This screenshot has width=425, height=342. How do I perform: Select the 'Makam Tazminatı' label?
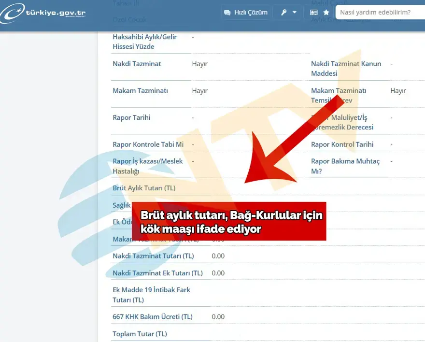coord(140,91)
